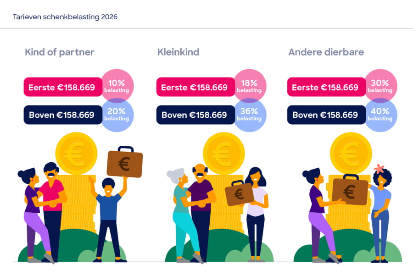Click the 10% belasting pink circle
The width and height of the screenshot is (413, 275).
(x=117, y=85)
